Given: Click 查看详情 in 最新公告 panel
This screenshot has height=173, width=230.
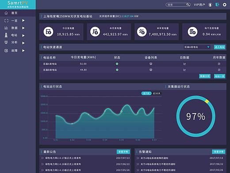Looking at the screenshot, I should tap(123, 152).
